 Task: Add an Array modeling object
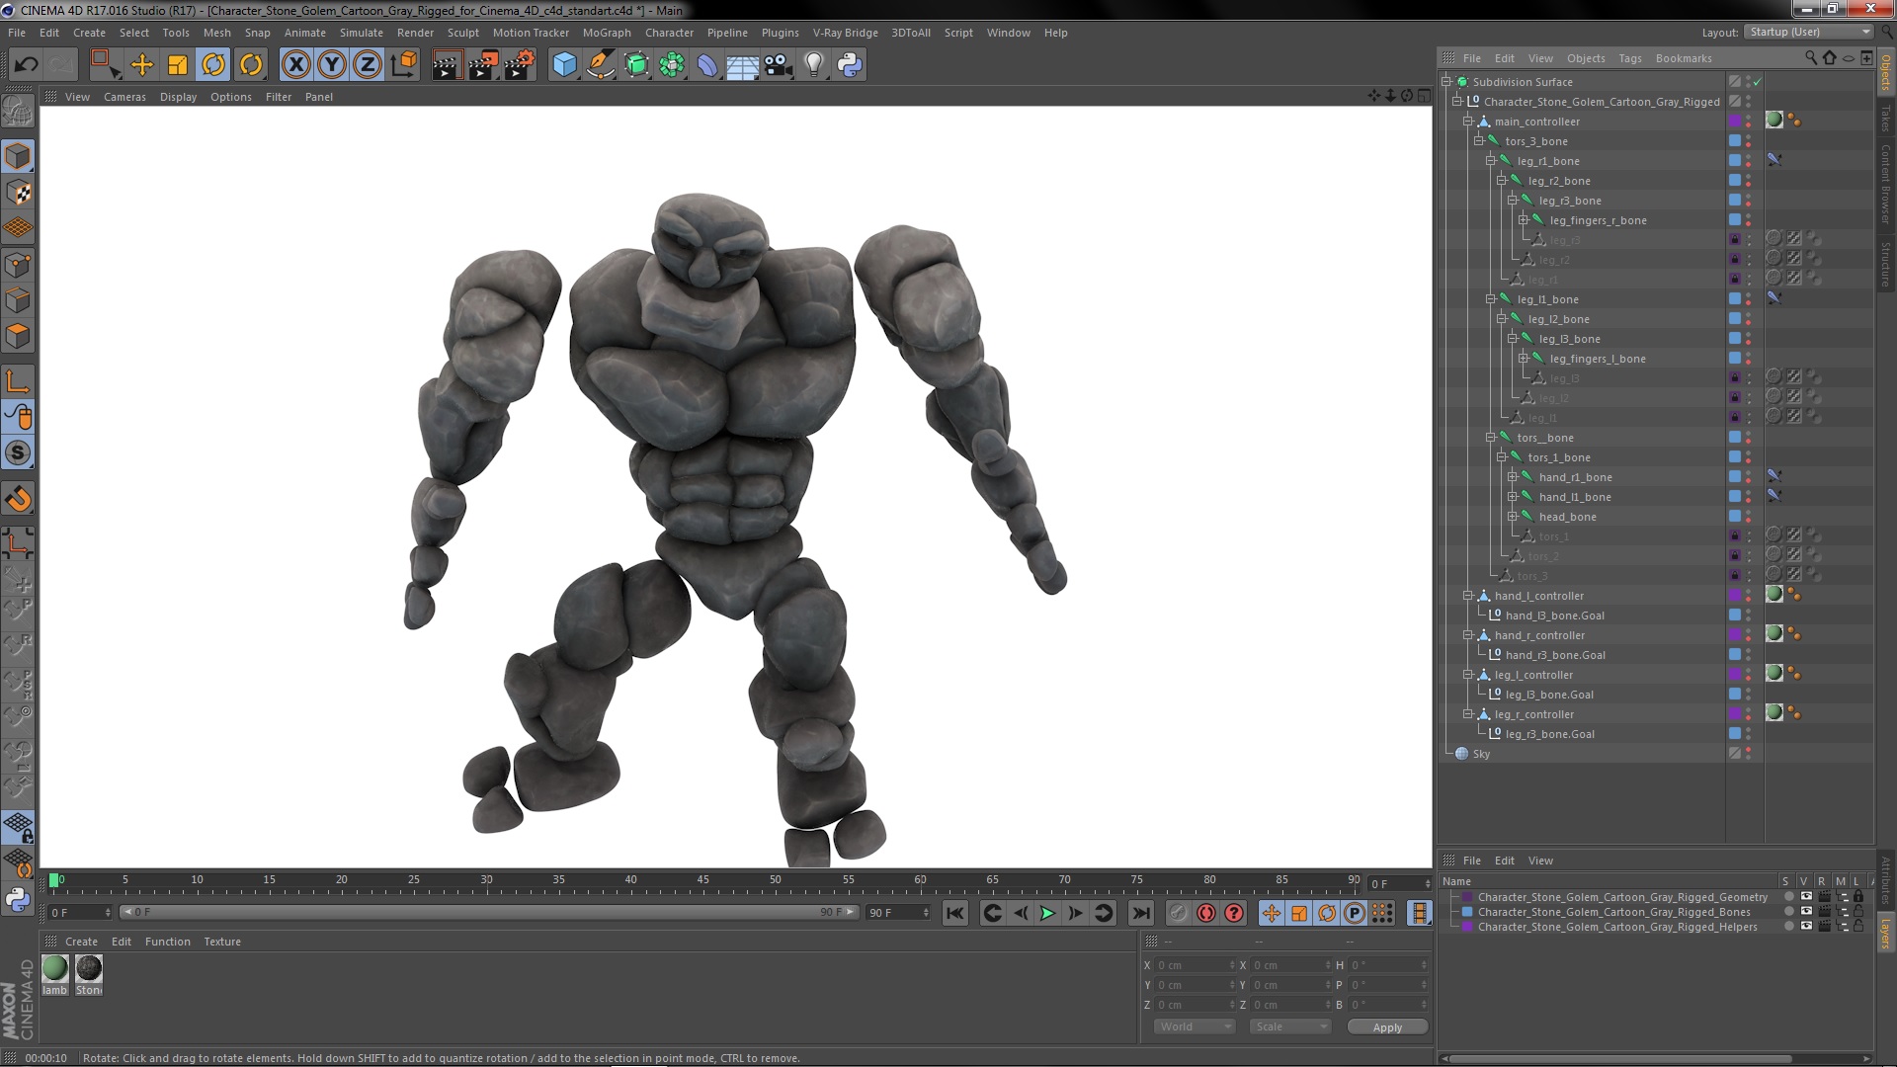672,65
